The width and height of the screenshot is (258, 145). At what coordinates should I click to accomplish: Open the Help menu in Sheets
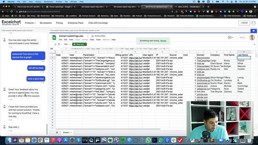pos(114,39)
